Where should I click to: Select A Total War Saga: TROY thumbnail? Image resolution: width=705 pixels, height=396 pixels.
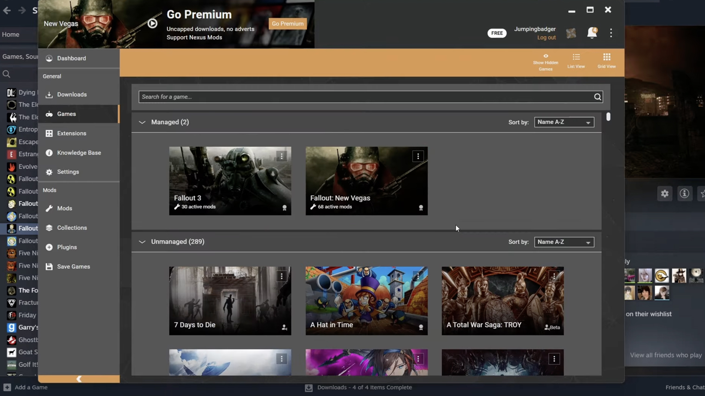[503, 301]
